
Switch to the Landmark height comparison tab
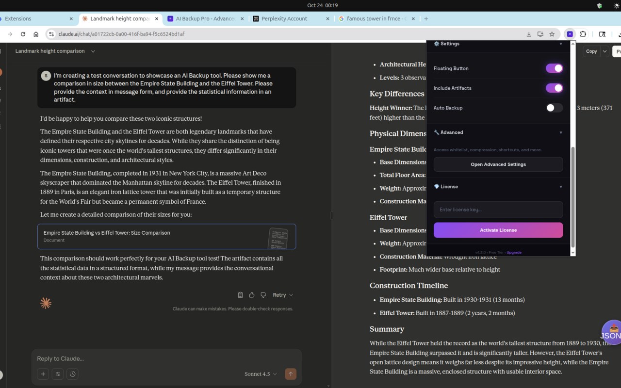tap(119, 18)
